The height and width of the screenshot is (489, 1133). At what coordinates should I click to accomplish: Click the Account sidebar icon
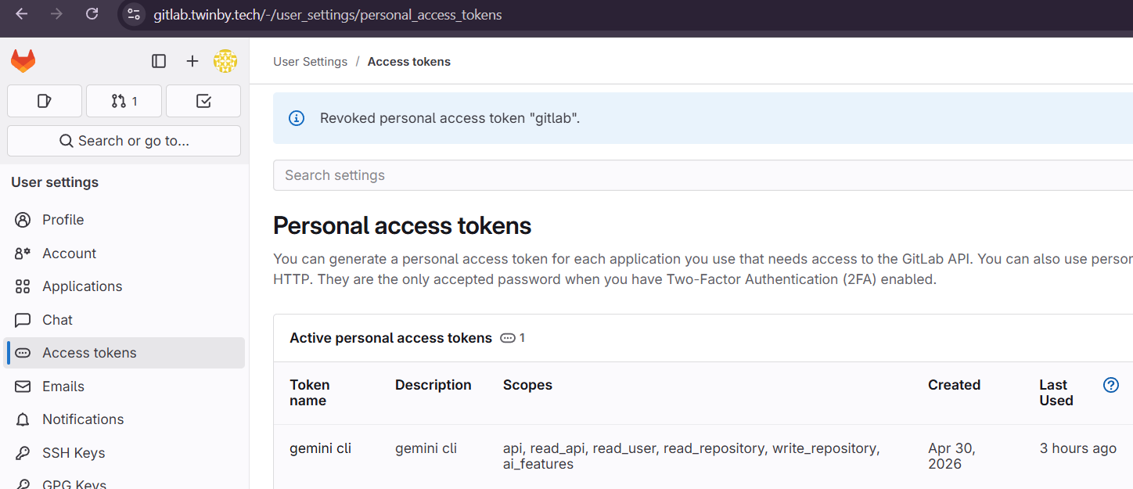pyautogui.click(x=23, y=253)
